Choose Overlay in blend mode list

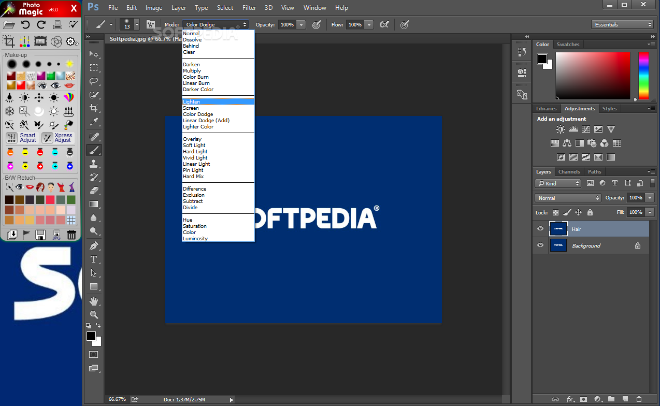[218, 139]
